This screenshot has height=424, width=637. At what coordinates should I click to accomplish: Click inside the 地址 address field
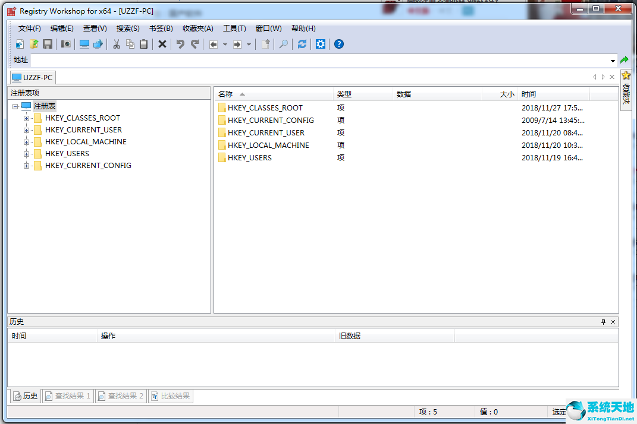coord(315,61)
